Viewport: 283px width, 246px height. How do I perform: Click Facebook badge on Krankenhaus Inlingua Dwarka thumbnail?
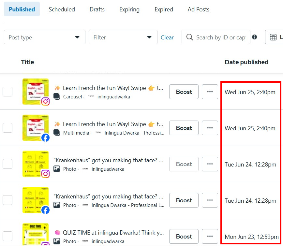pos(46,210)
